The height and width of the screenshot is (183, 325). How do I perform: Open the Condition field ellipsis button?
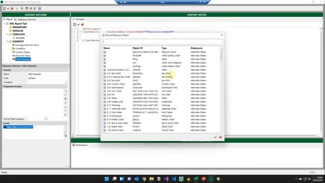point(66,82)
